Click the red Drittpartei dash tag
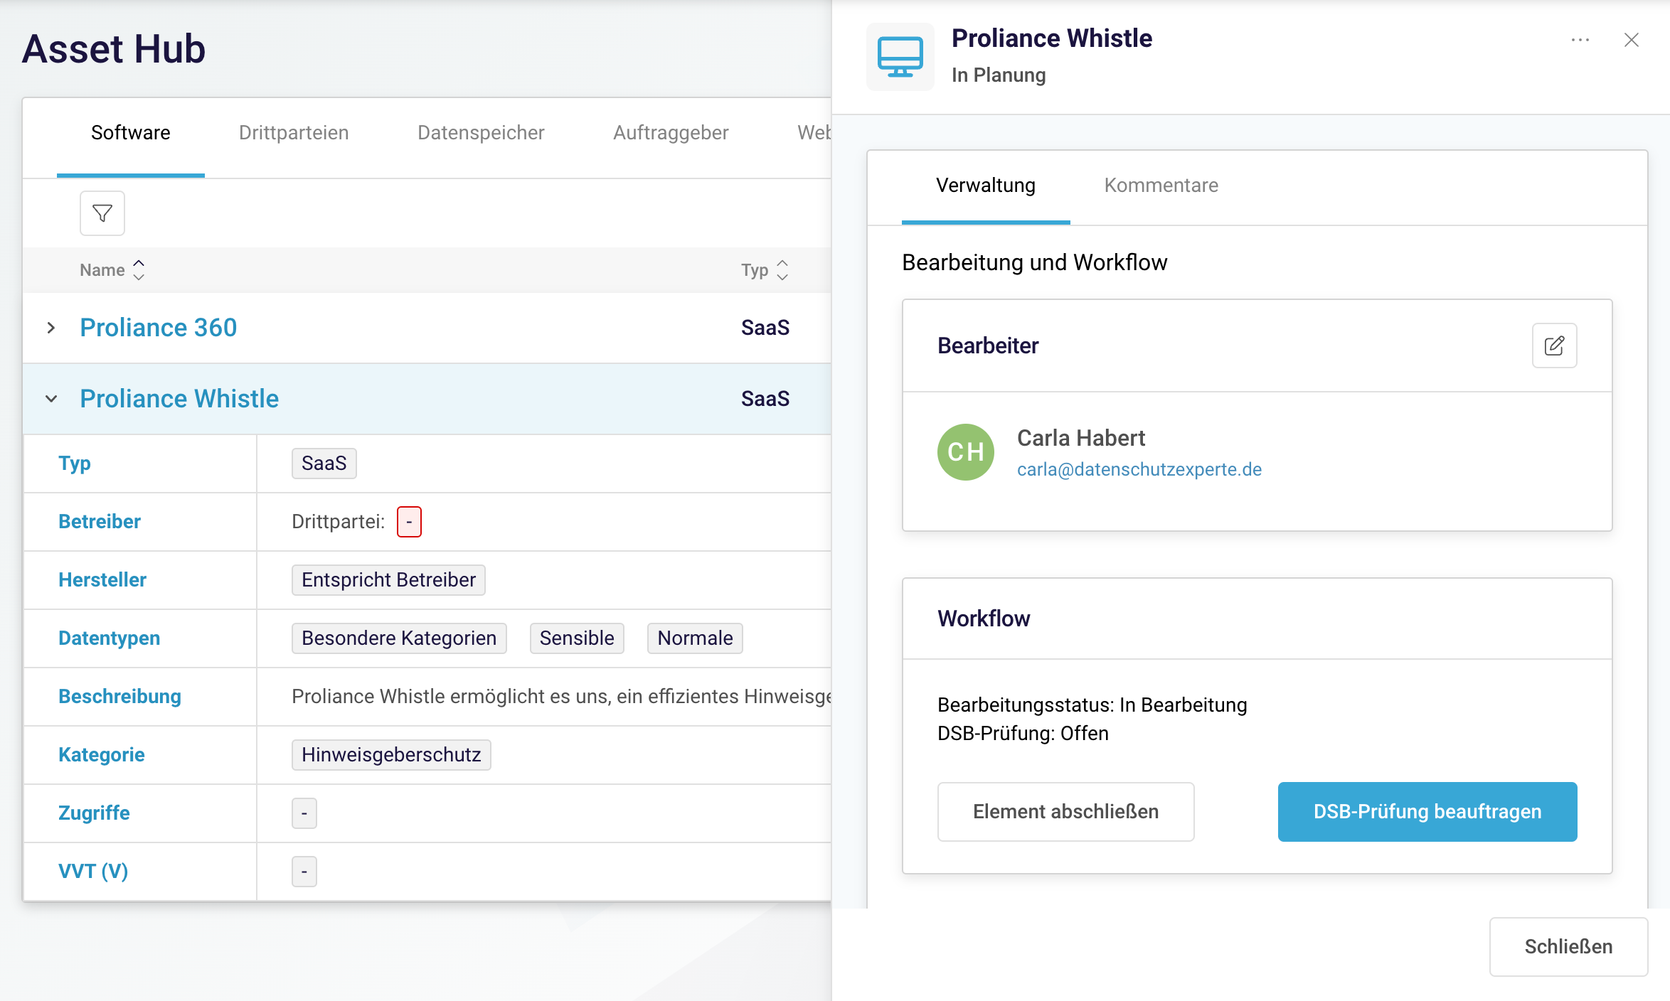 409,522
